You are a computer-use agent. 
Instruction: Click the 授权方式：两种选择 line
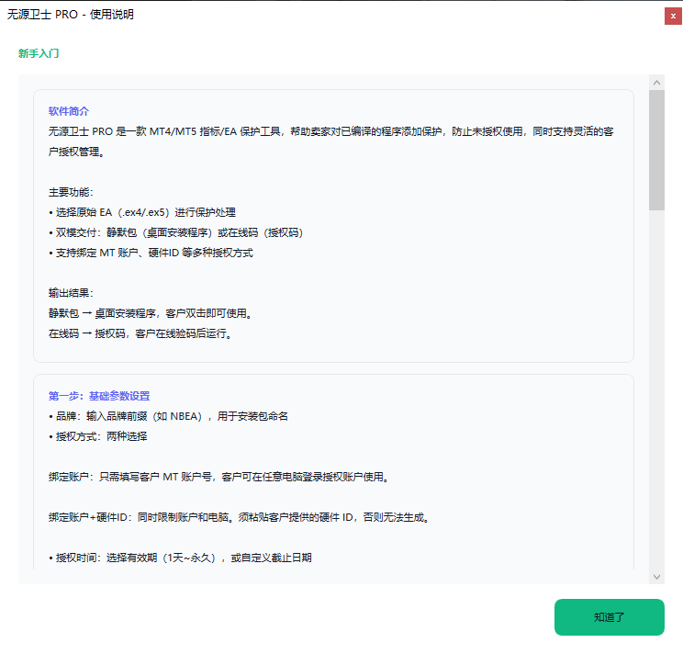point(98,436)
